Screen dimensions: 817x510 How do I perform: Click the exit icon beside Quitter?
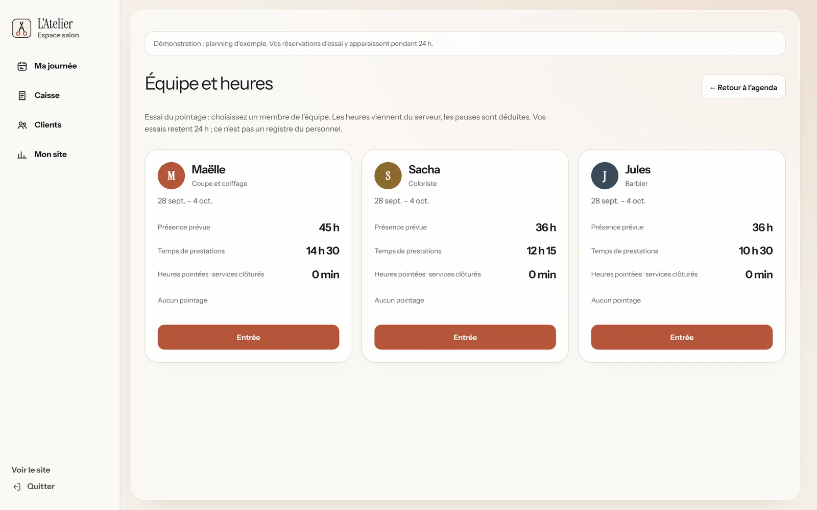pyautogui.click(x=17, y=487)
